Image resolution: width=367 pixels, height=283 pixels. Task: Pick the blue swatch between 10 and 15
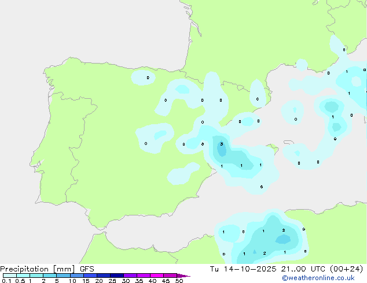[x=76, y=275]
